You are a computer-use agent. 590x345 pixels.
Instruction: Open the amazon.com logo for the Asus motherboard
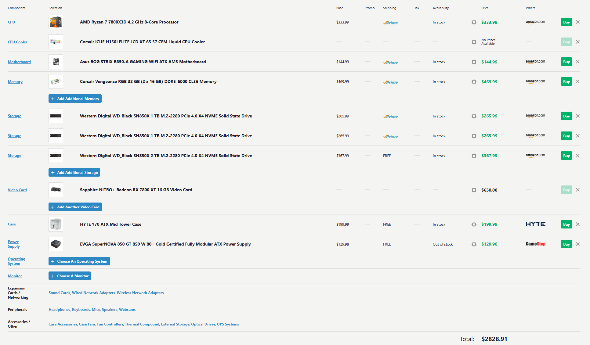point(535,62)
